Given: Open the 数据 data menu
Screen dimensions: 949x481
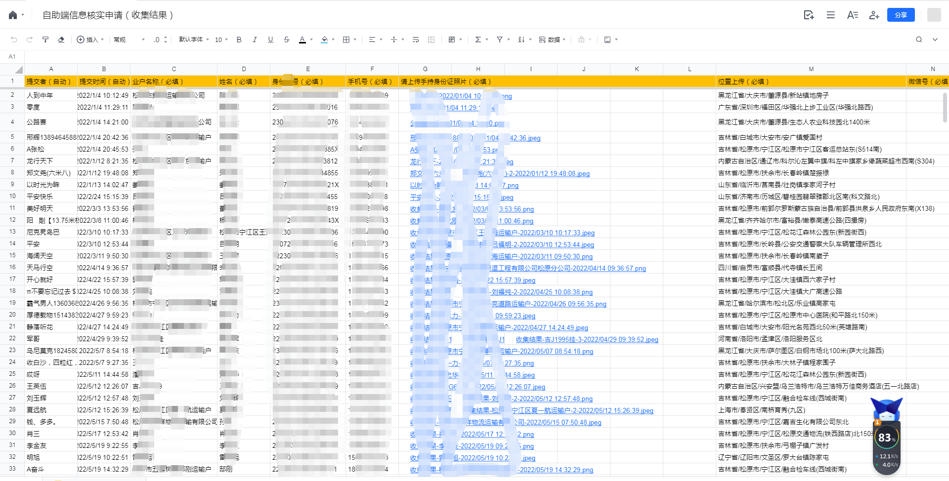Looking at the screenshot, I should (553, 40).
